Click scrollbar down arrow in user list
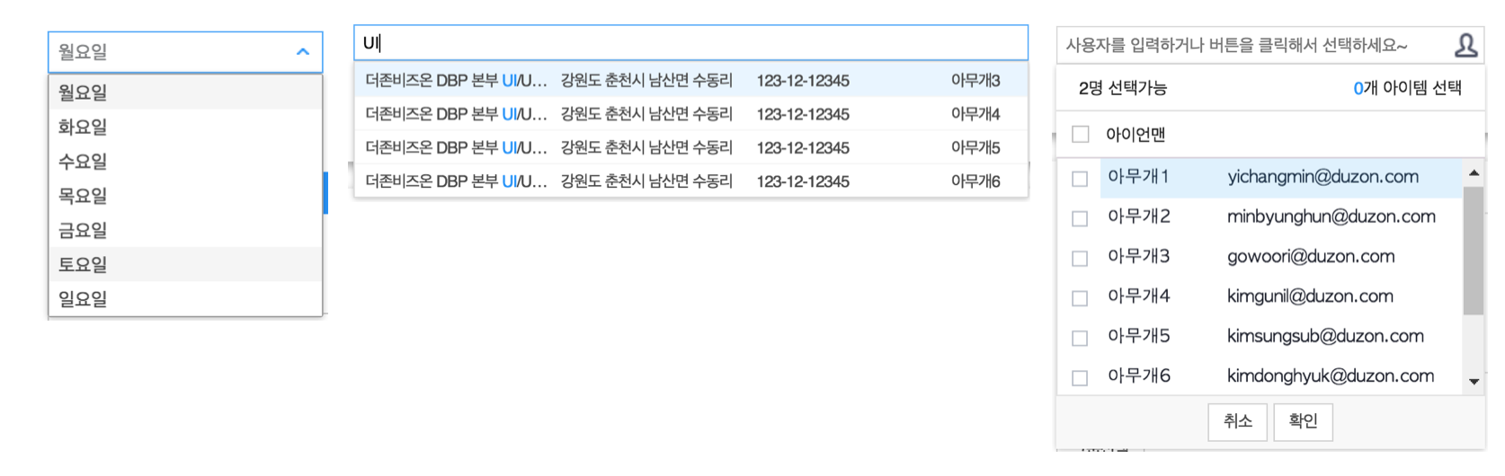The image size is (1505, 476). [1474, 382]
